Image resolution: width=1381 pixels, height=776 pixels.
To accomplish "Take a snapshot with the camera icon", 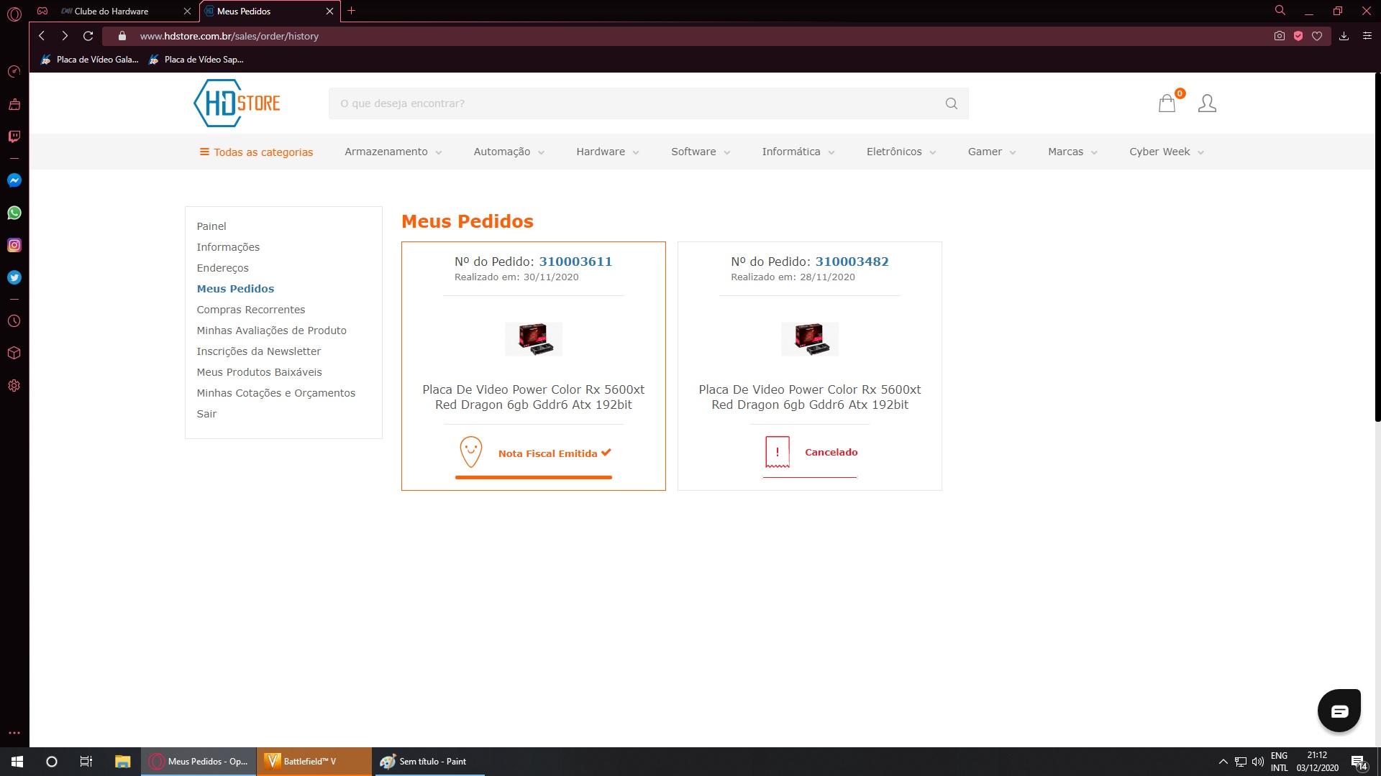I will coord(1279,36).
